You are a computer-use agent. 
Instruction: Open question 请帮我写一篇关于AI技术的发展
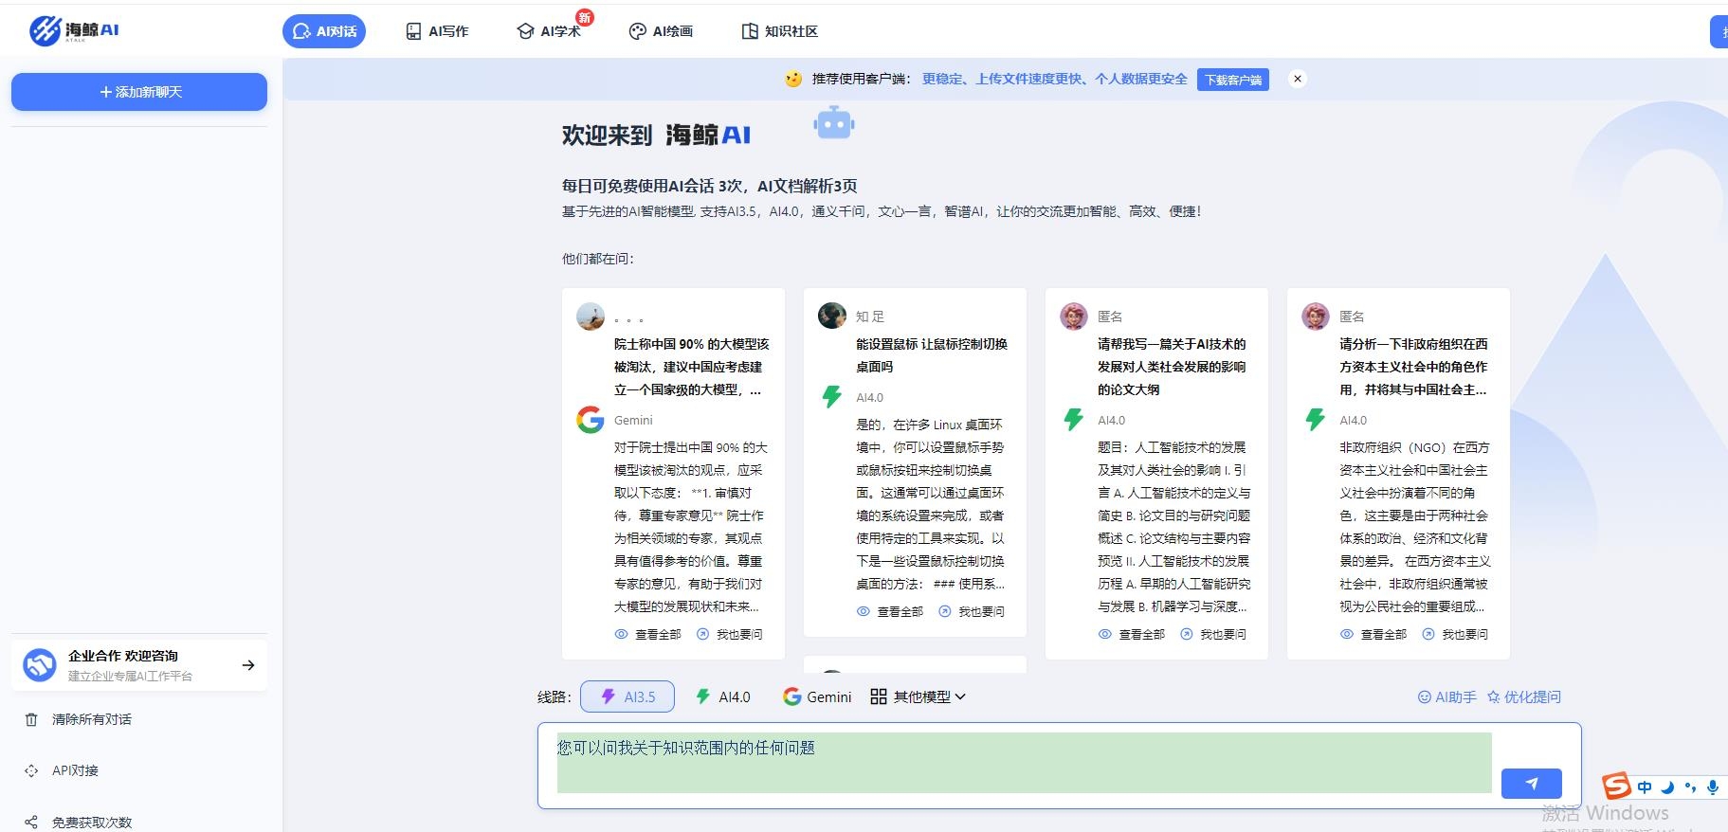(x=1172, y=367)
